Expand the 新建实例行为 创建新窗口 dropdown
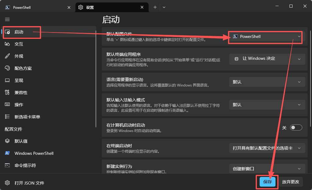Image resolution: width=312 pixels, height=190 pixels. coord(267,169)
